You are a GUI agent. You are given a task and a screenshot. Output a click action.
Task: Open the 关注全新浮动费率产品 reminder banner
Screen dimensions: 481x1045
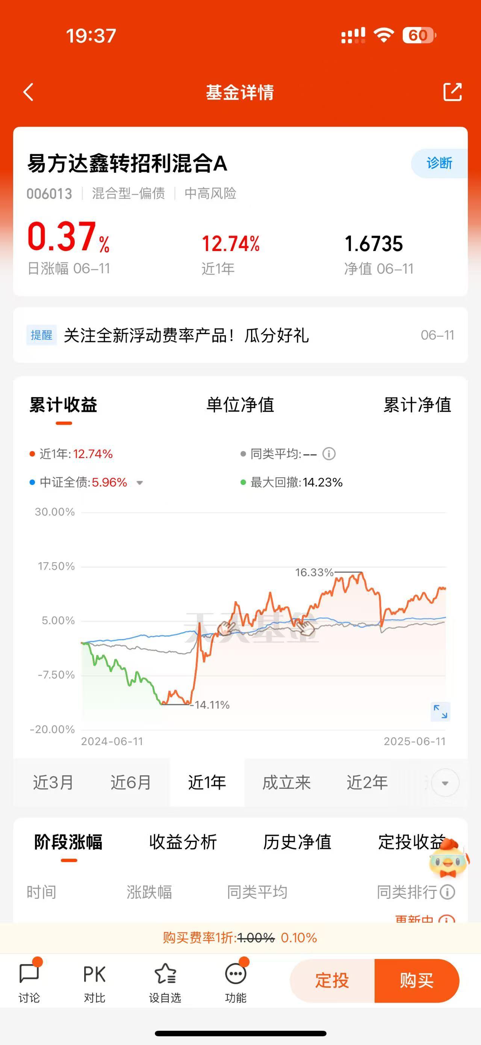[240, 335]
